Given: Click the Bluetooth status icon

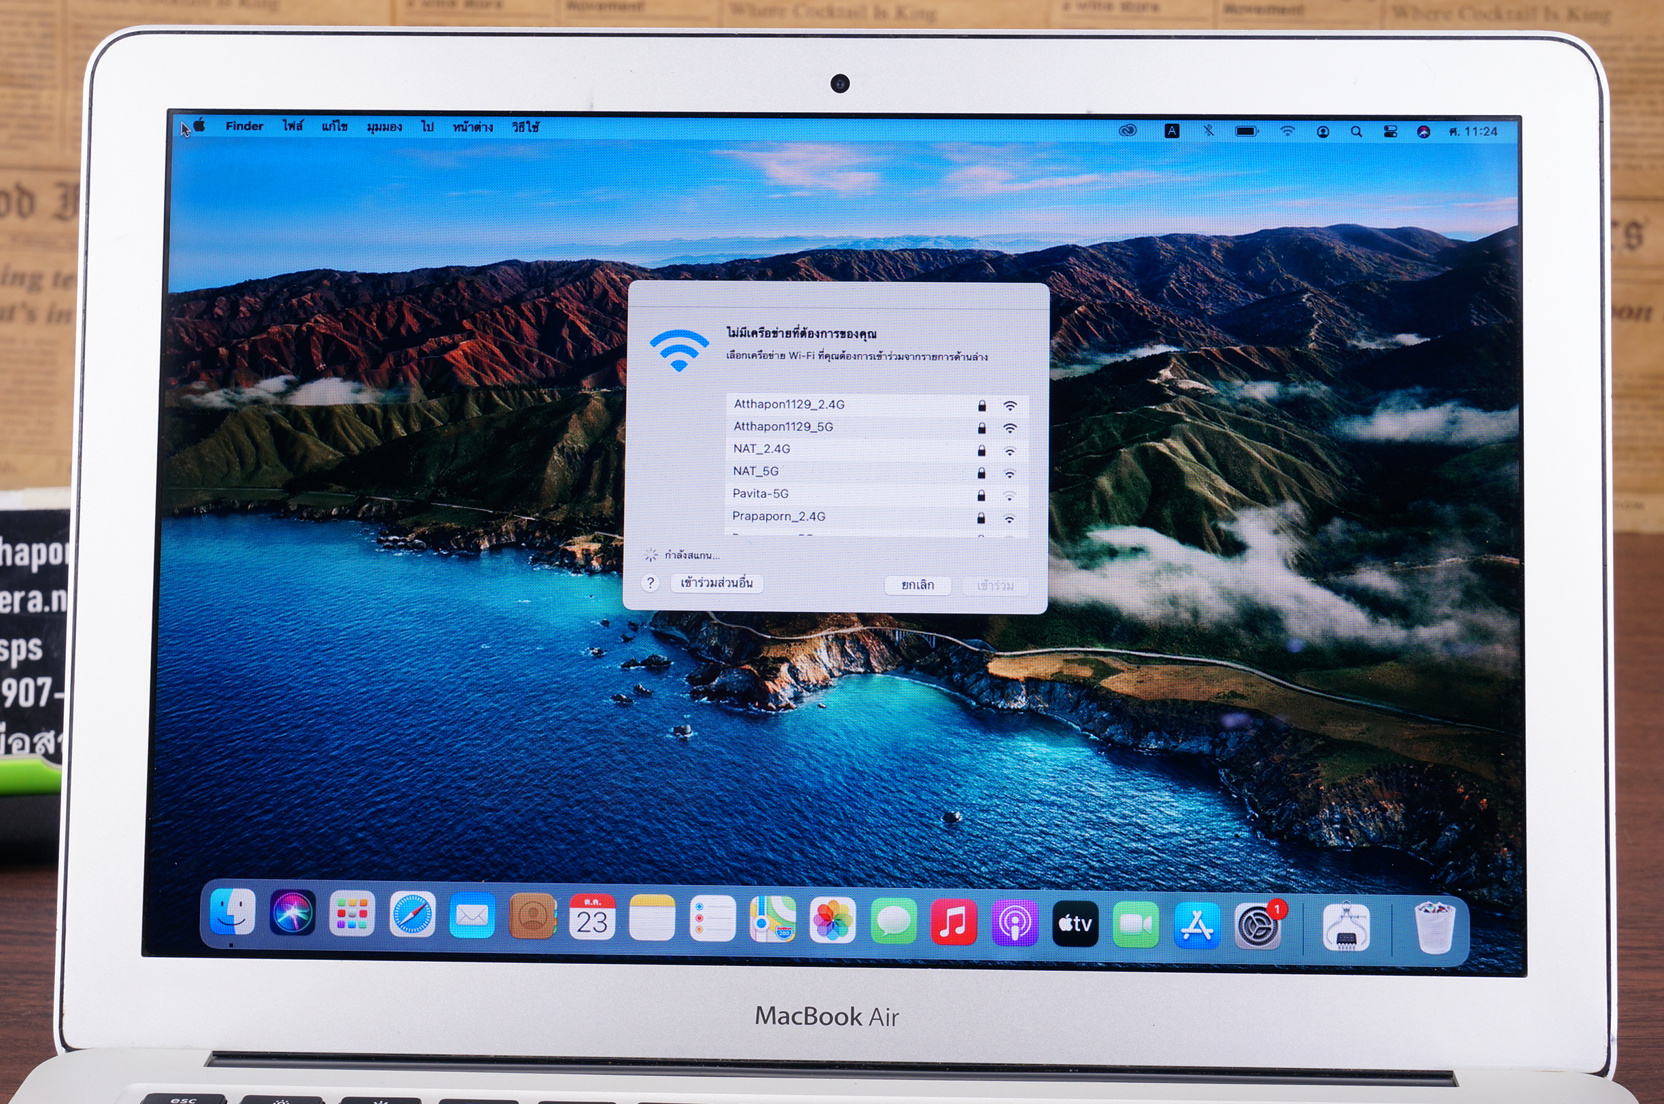Looking at the screenshot, I should [x=1209, y=131].
